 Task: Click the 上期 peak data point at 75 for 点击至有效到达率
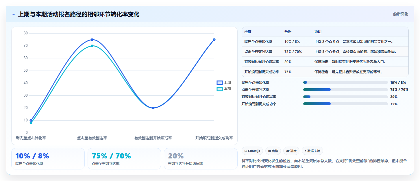[x=92, y=40]
